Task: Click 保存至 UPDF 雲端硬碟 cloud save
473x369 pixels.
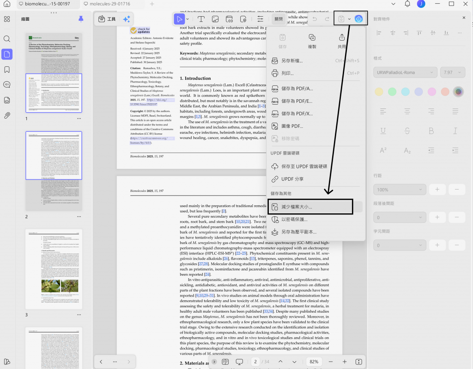Action: point(315,166)
